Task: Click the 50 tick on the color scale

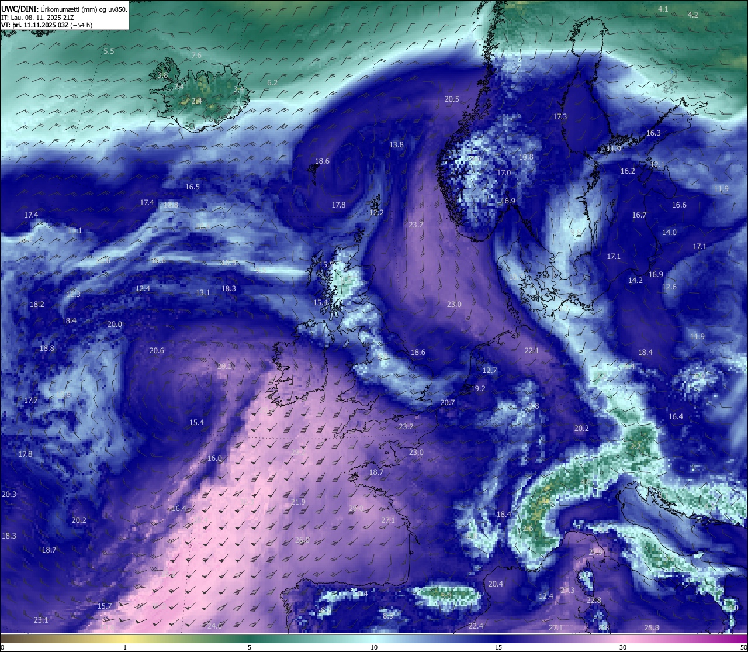Action: click(x=743, y=647)
